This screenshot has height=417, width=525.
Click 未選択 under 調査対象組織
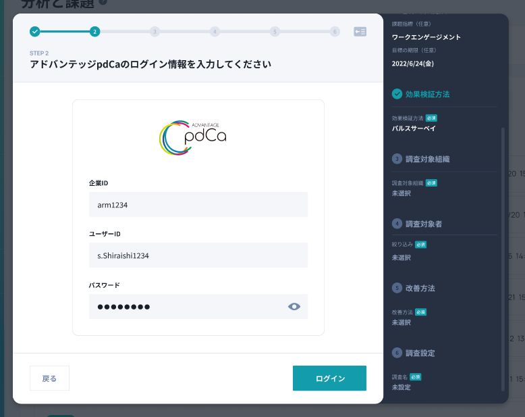pyautogui.click(x=401, y=193)
